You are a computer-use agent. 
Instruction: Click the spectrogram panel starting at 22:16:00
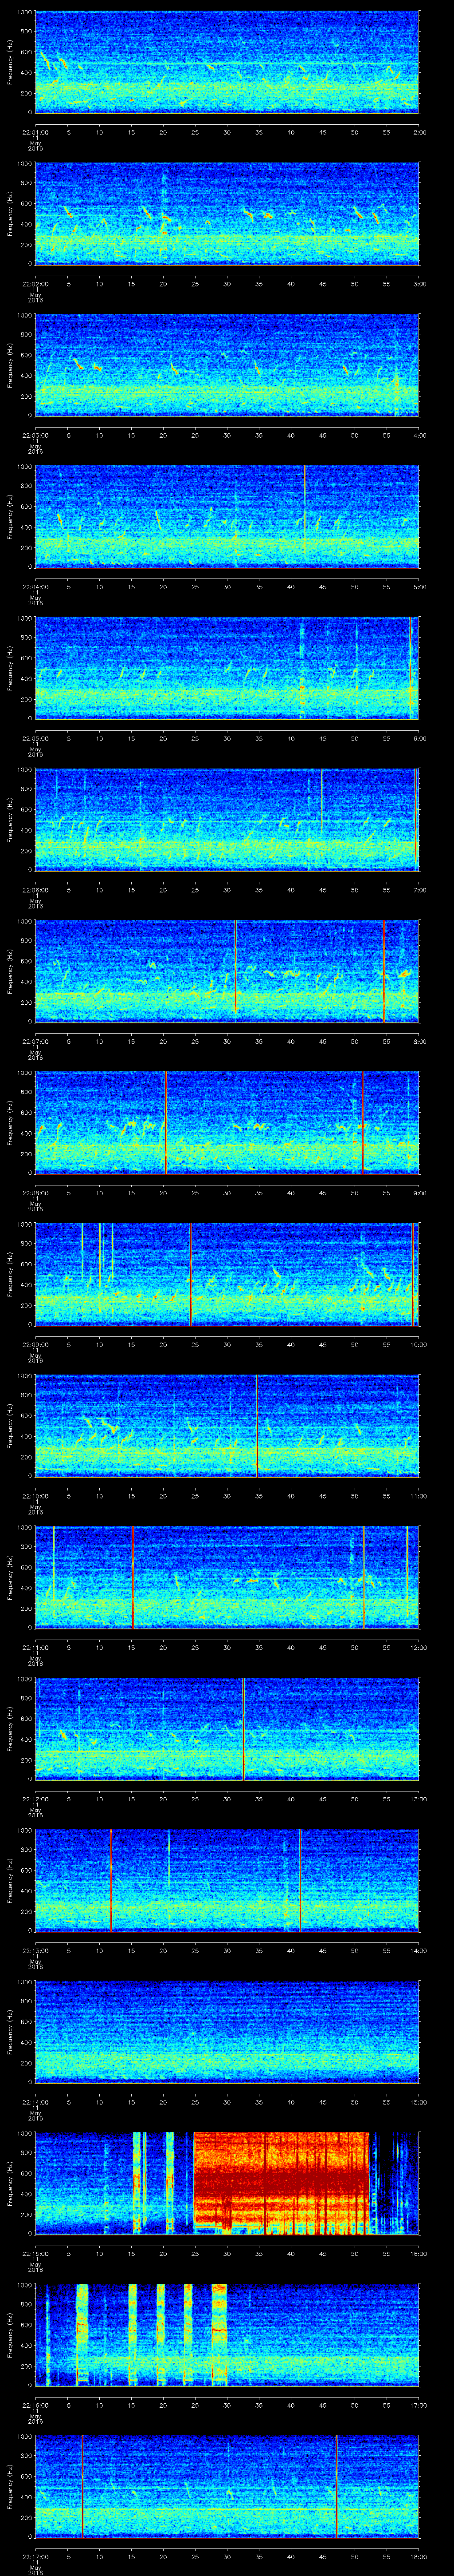(x=227, y=2334)
